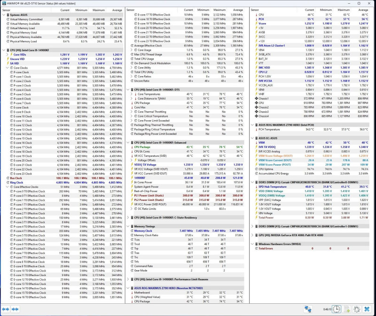
Task: Expand the C-State Residency sensor group
Action: click(128, 217)
